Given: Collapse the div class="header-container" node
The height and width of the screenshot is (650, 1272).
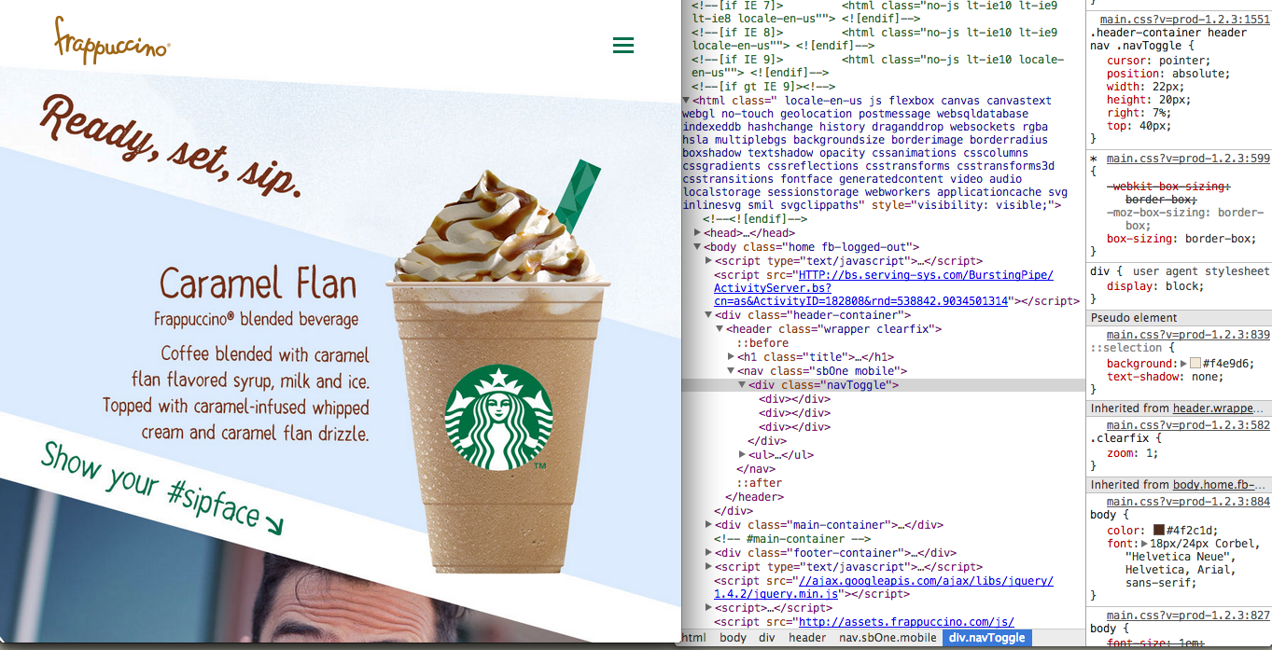Looking at the screenshot, I should pyautogui.click(x=709, y=315).
